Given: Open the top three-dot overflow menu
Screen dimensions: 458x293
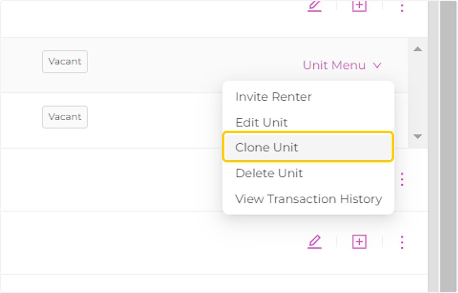Looking at the screenshot, I should coord(402,6).
